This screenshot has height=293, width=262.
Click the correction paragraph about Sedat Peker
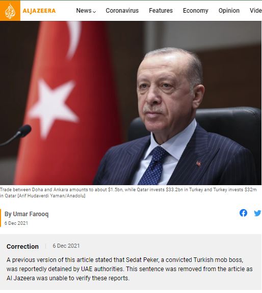(x=129, y=269)
